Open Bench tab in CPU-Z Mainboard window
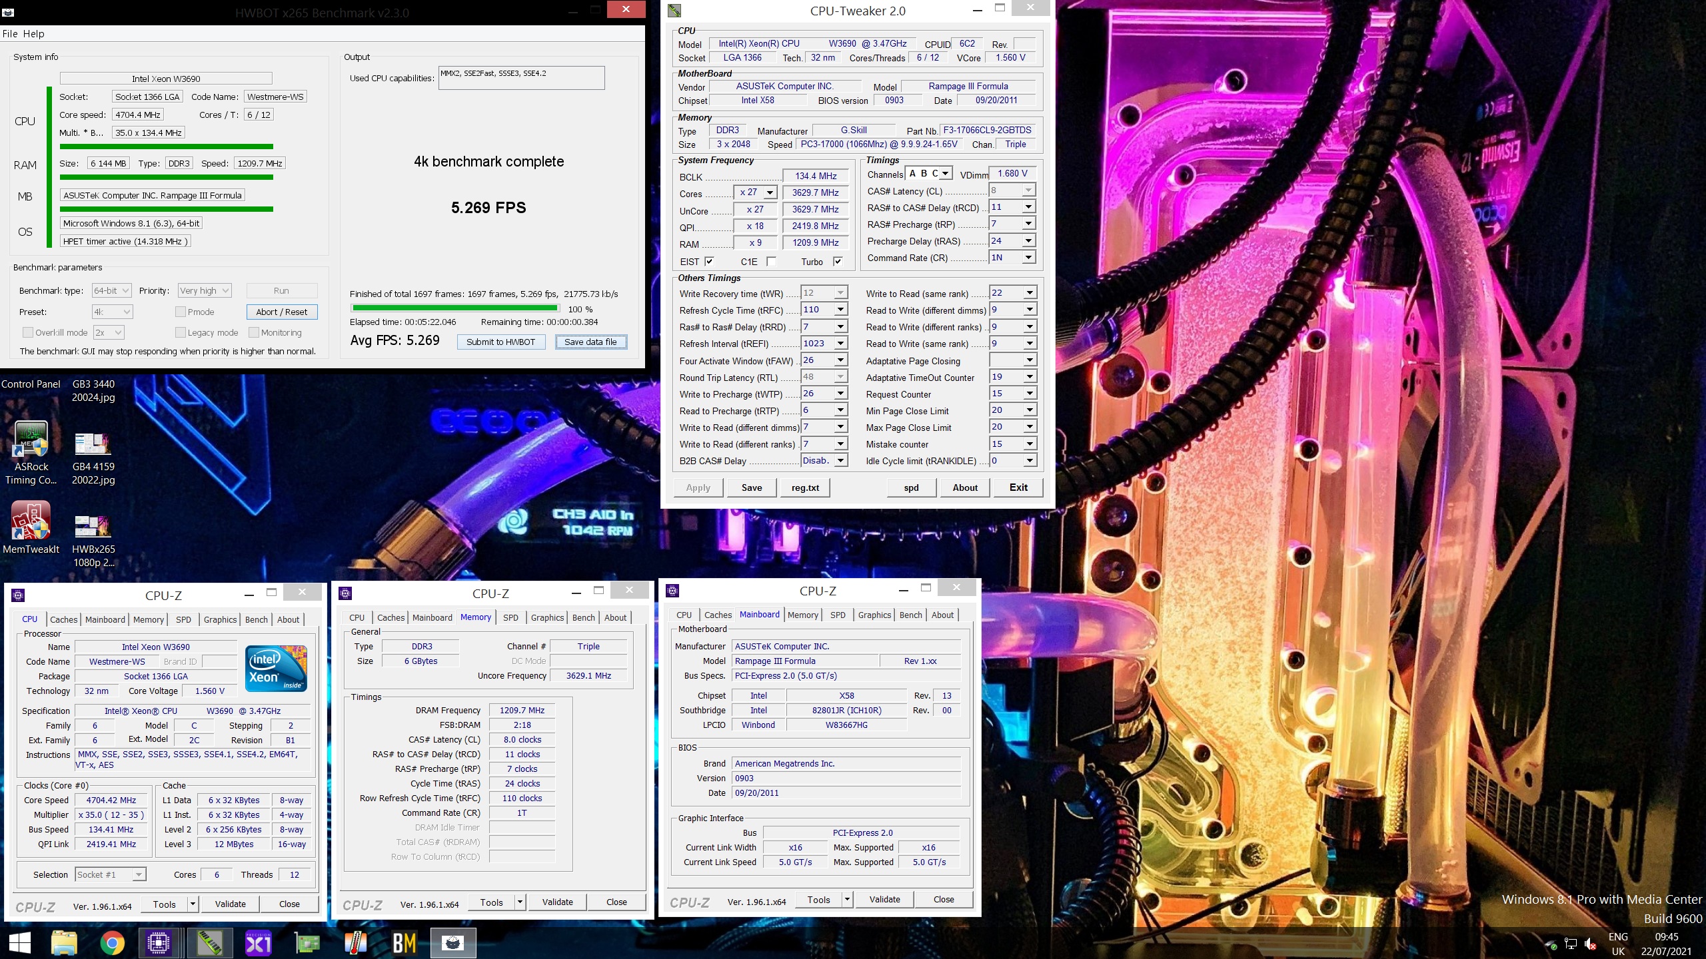The width and height of the screenshot is (1706, 959). tap(910, 615)
